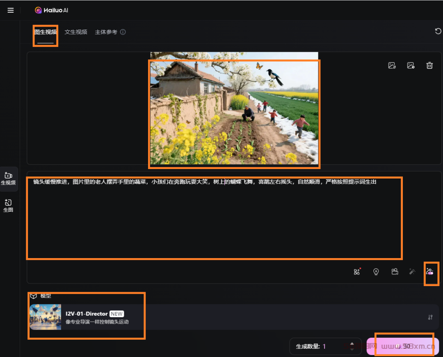The width and height of the screenshot is (443, 357).
Task: Switch to the 主体参考 tab
Action: click(106, 32)
